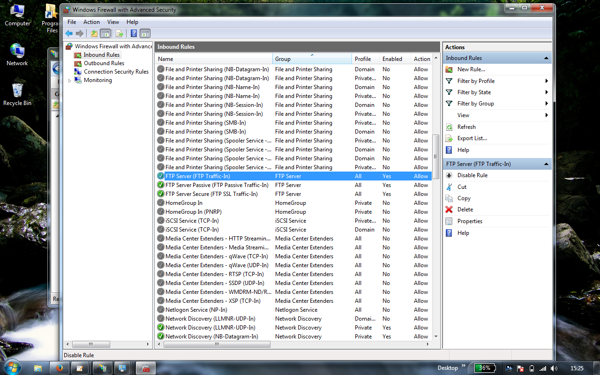Click the Properties icon in Actions pane
This screenshot has width=600, height=375.
[x=449, y=221]
